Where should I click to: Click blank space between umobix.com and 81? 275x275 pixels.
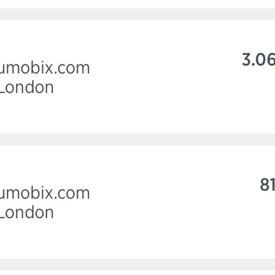(x=172, y=190)
